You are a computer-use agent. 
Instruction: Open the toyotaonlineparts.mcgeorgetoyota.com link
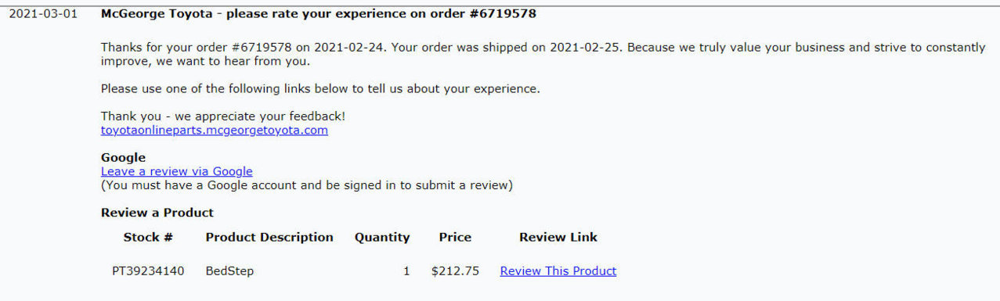point(215,131)
